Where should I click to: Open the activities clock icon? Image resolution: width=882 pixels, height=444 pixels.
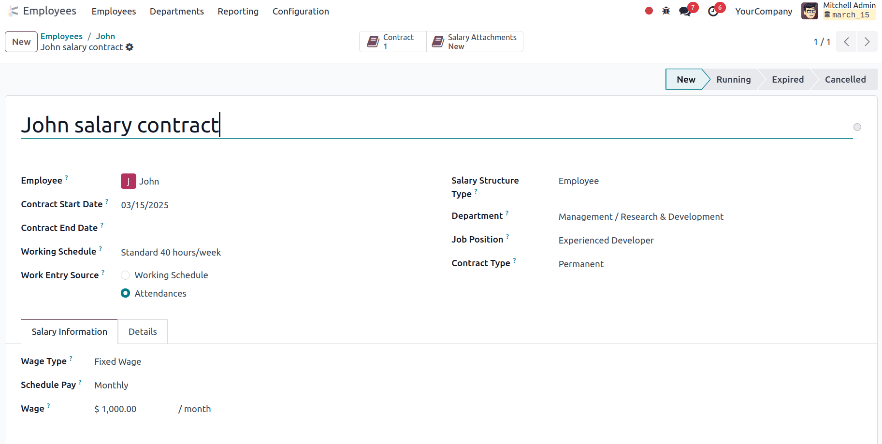[713, 11]
